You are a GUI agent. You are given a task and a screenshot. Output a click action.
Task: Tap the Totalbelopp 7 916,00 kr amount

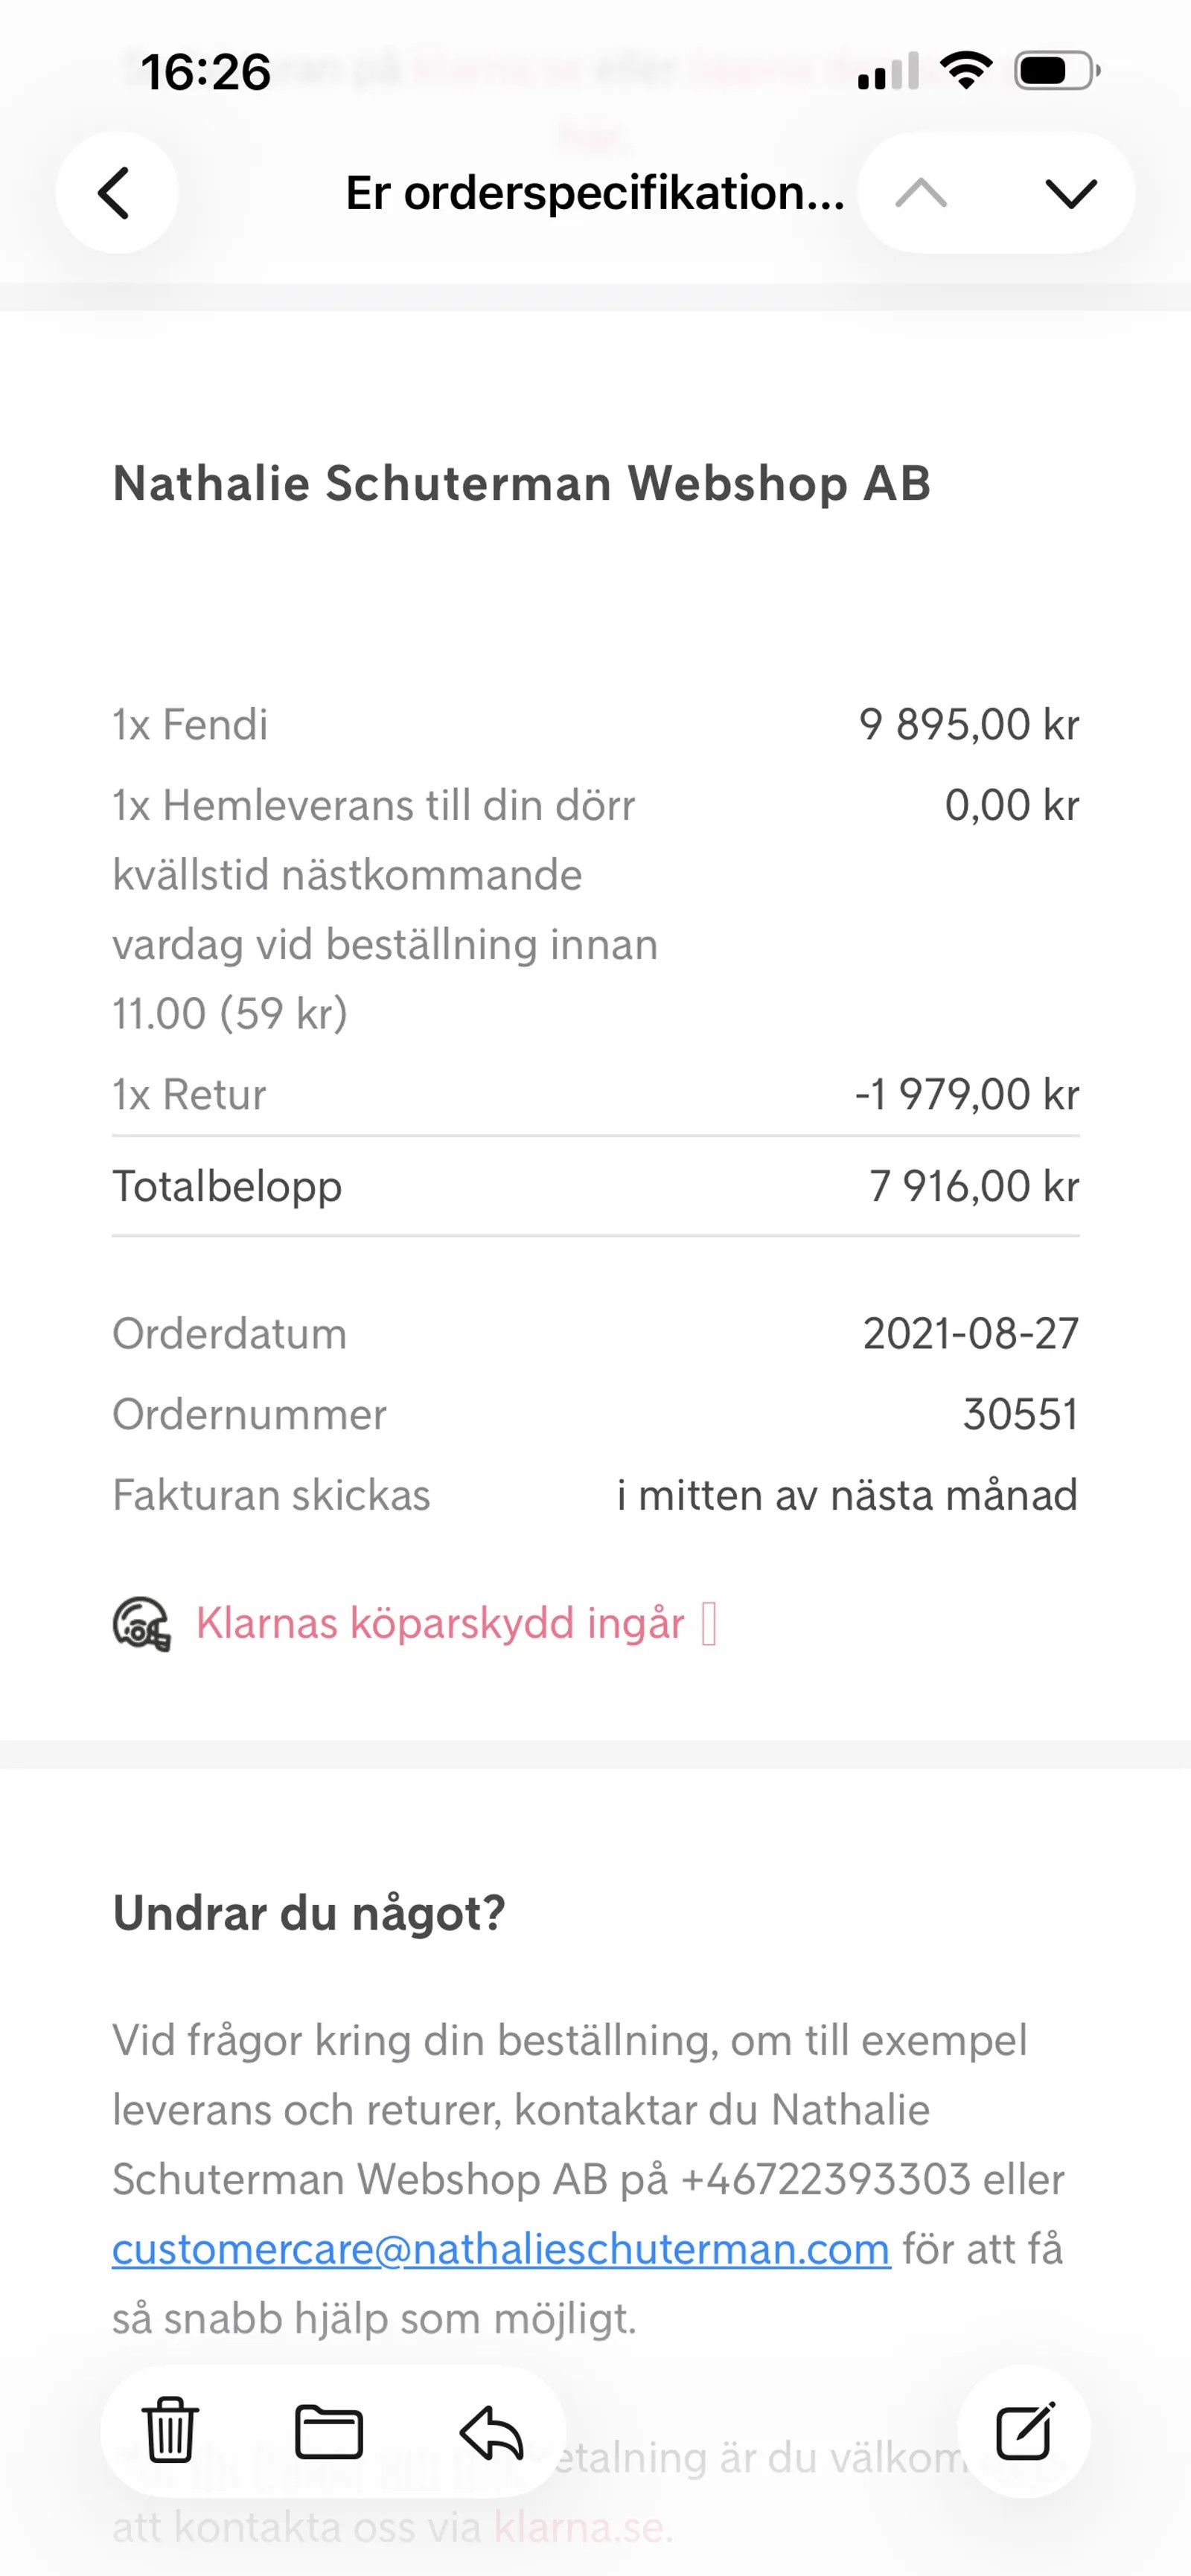pos(974,1186)
